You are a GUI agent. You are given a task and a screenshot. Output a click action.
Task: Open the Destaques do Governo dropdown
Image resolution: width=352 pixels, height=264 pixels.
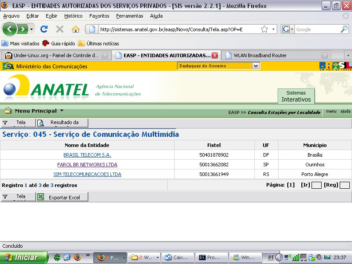click(218, 66)
